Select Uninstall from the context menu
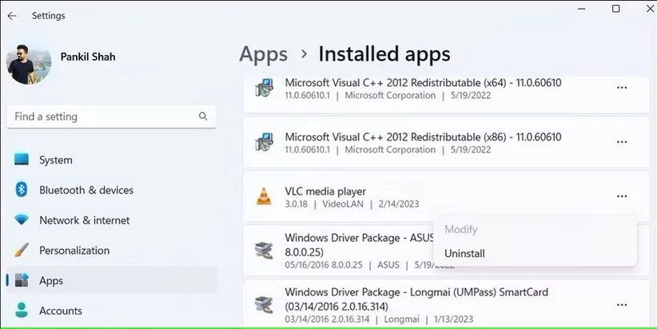This screenshot has width=657, height=329. pyautogui.click(x=464, y=253)
